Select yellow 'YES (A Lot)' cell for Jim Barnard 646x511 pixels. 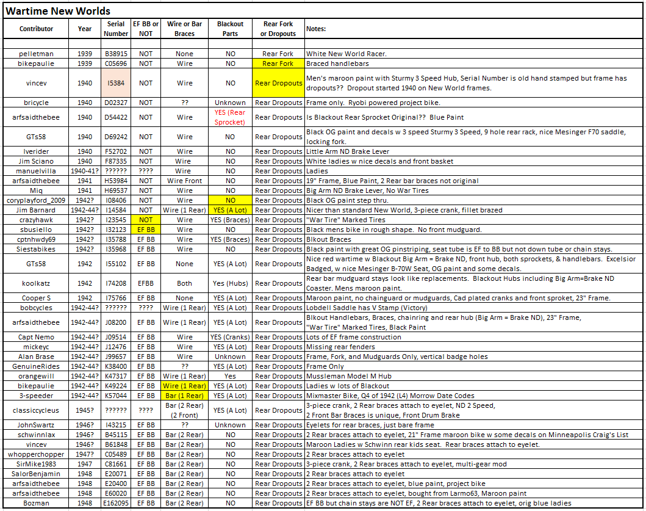pyautogui.click(x=231, y=210)
